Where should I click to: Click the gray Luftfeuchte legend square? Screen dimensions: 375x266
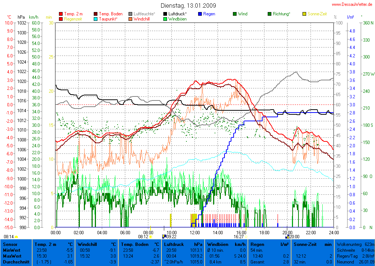pyautogui.click(x=131, y=14)
